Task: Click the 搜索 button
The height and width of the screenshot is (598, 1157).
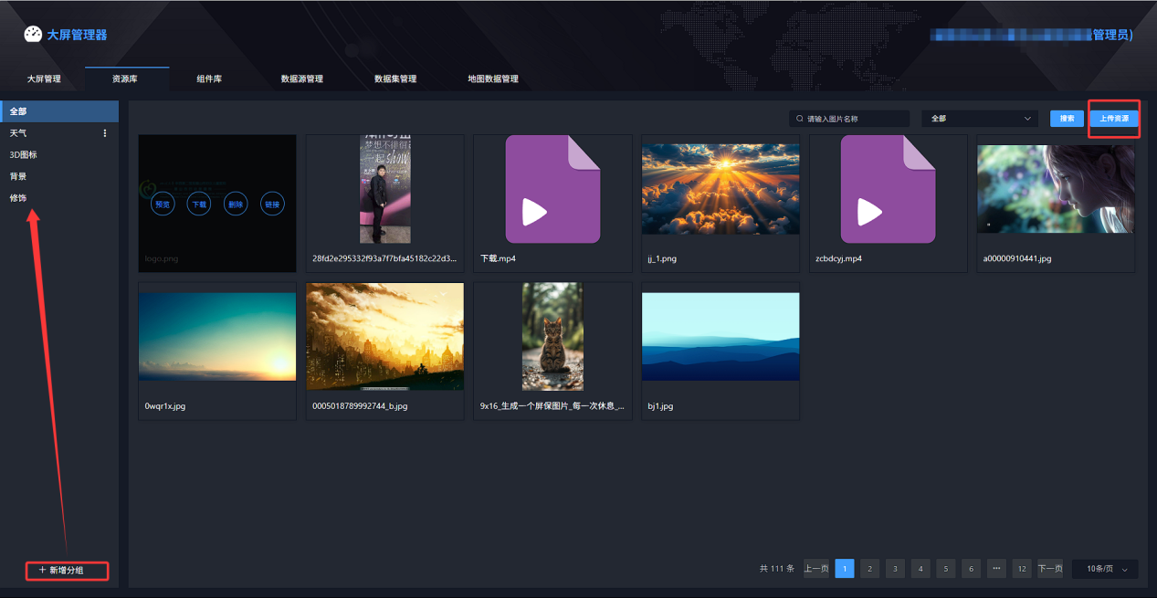Action: pos(1067,119)
